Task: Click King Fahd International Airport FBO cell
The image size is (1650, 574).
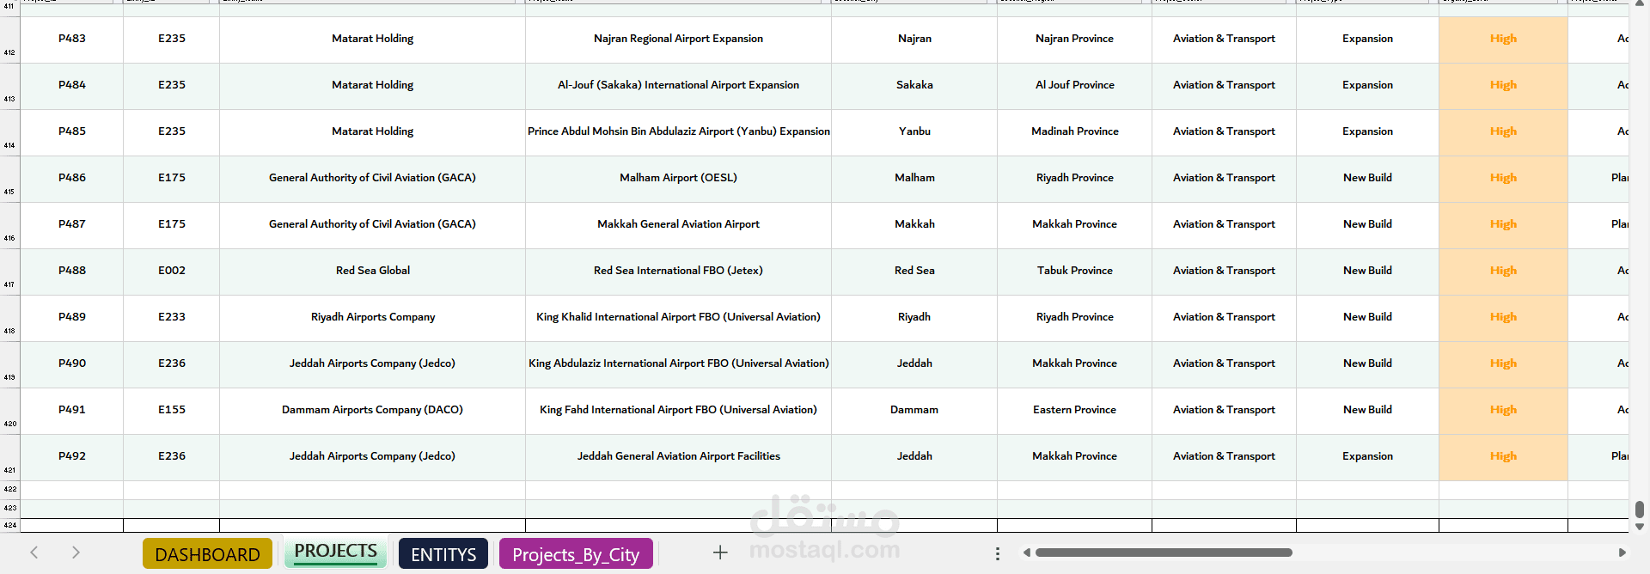Action: 678,411
